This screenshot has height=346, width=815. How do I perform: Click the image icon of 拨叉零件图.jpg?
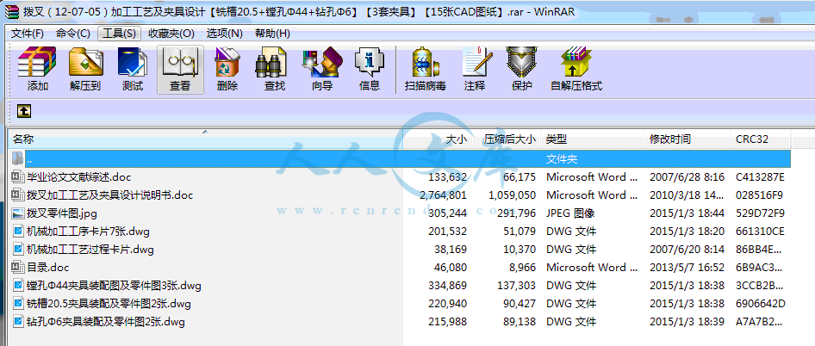coord(18,213)
